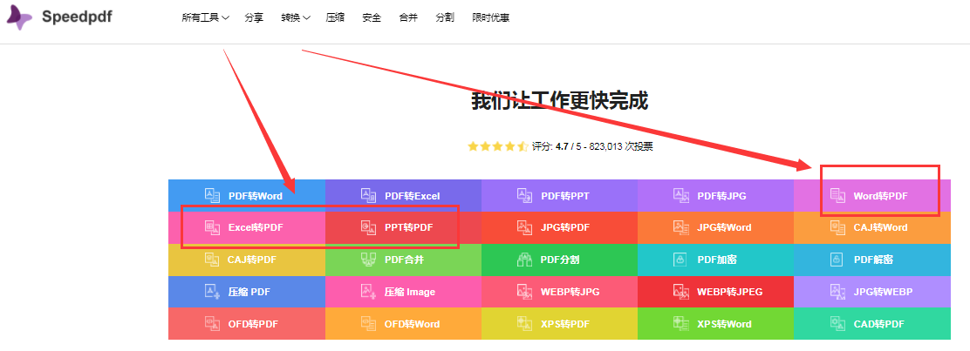Click the PDF分割 split icon
Screen dimensions: 970x351
coord(524,260)
